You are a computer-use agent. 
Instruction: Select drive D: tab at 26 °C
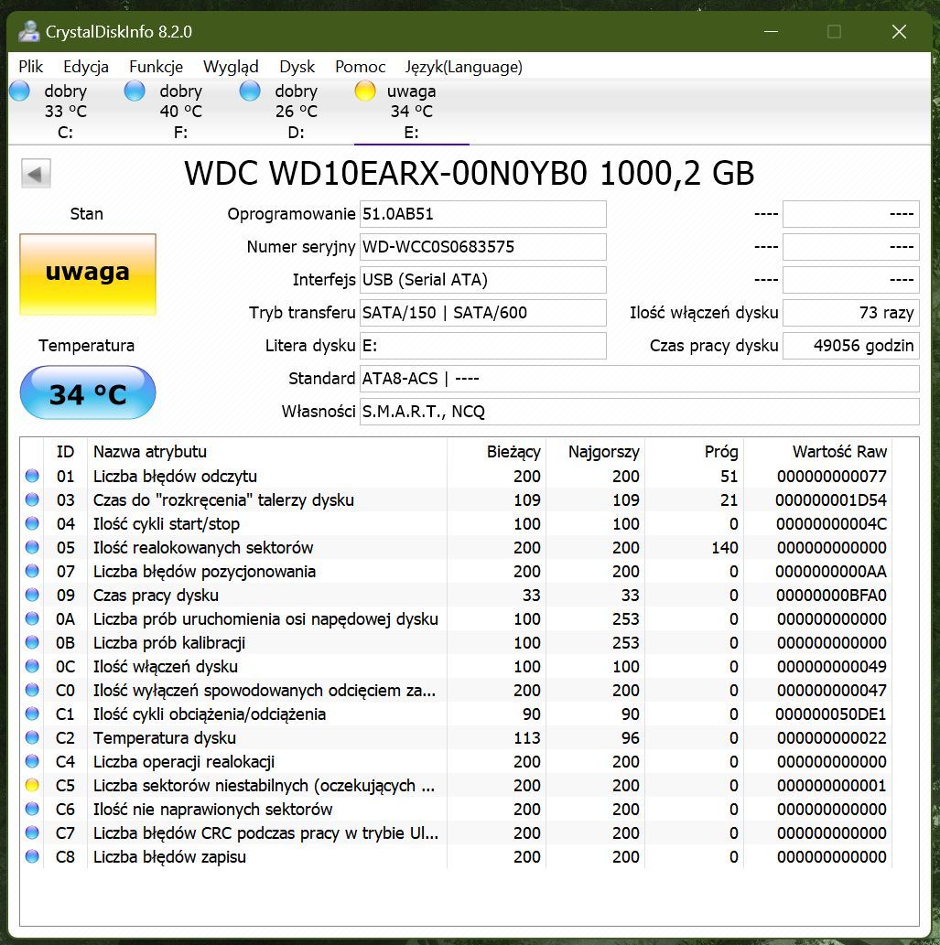pos(296,112)
